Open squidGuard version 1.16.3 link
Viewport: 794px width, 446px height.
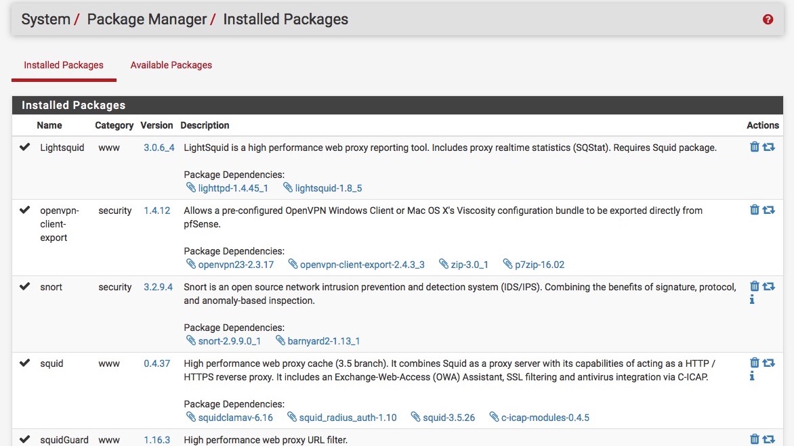click(x=157, y=440)
